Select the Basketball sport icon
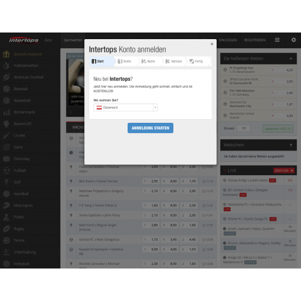The image size is (301, 301). 7,101
